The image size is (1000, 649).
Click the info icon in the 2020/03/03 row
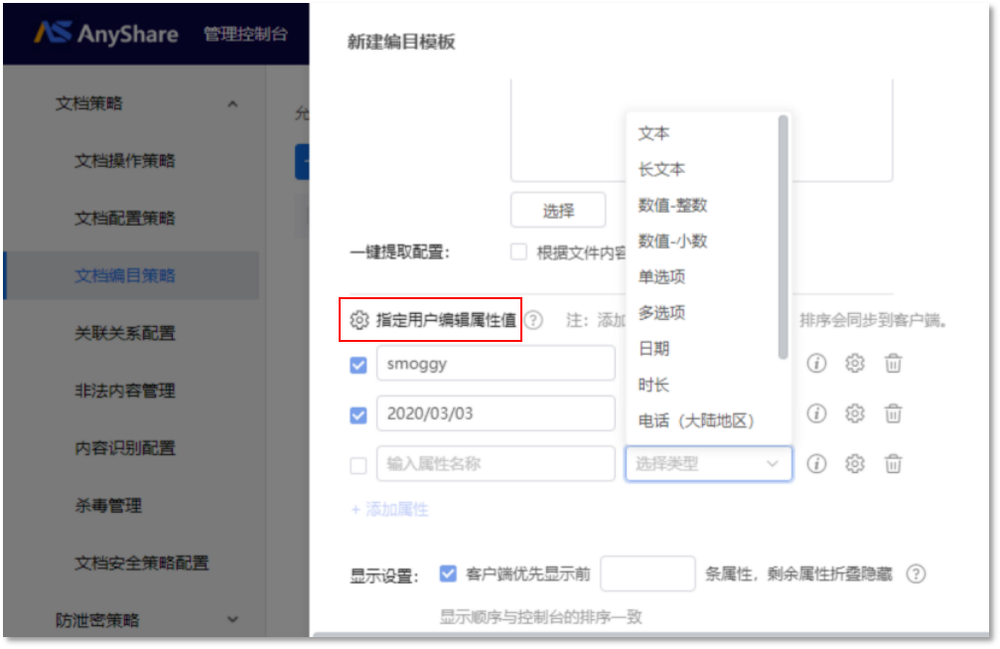click(816, 413)
